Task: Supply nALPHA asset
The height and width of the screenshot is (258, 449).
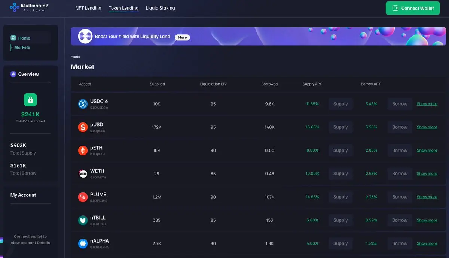Action: coord(340,243)
